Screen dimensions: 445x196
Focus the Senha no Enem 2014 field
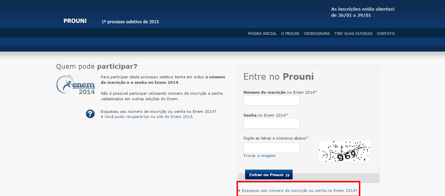coord(272,123)
